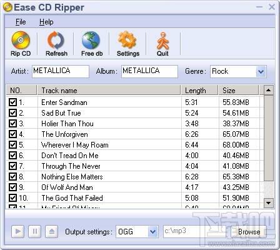Click the Play track button

pyautogui.click(x=17, y=231)
